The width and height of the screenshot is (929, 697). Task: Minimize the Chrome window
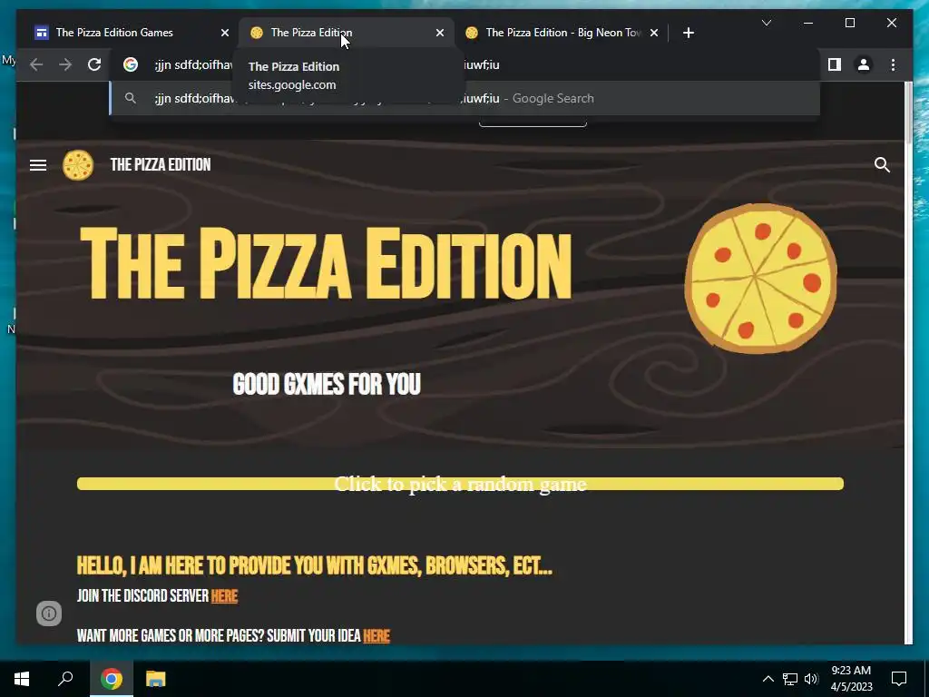pyautogui.click(x=808, y=23)
